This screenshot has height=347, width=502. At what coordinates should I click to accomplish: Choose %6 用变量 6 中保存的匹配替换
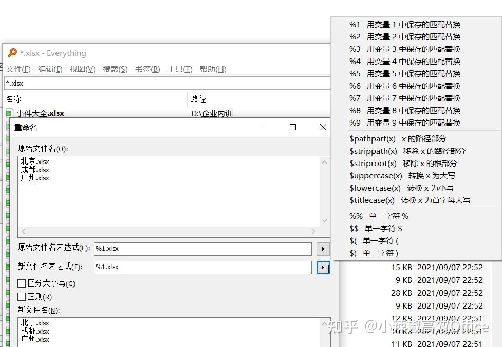click(405, 86)
